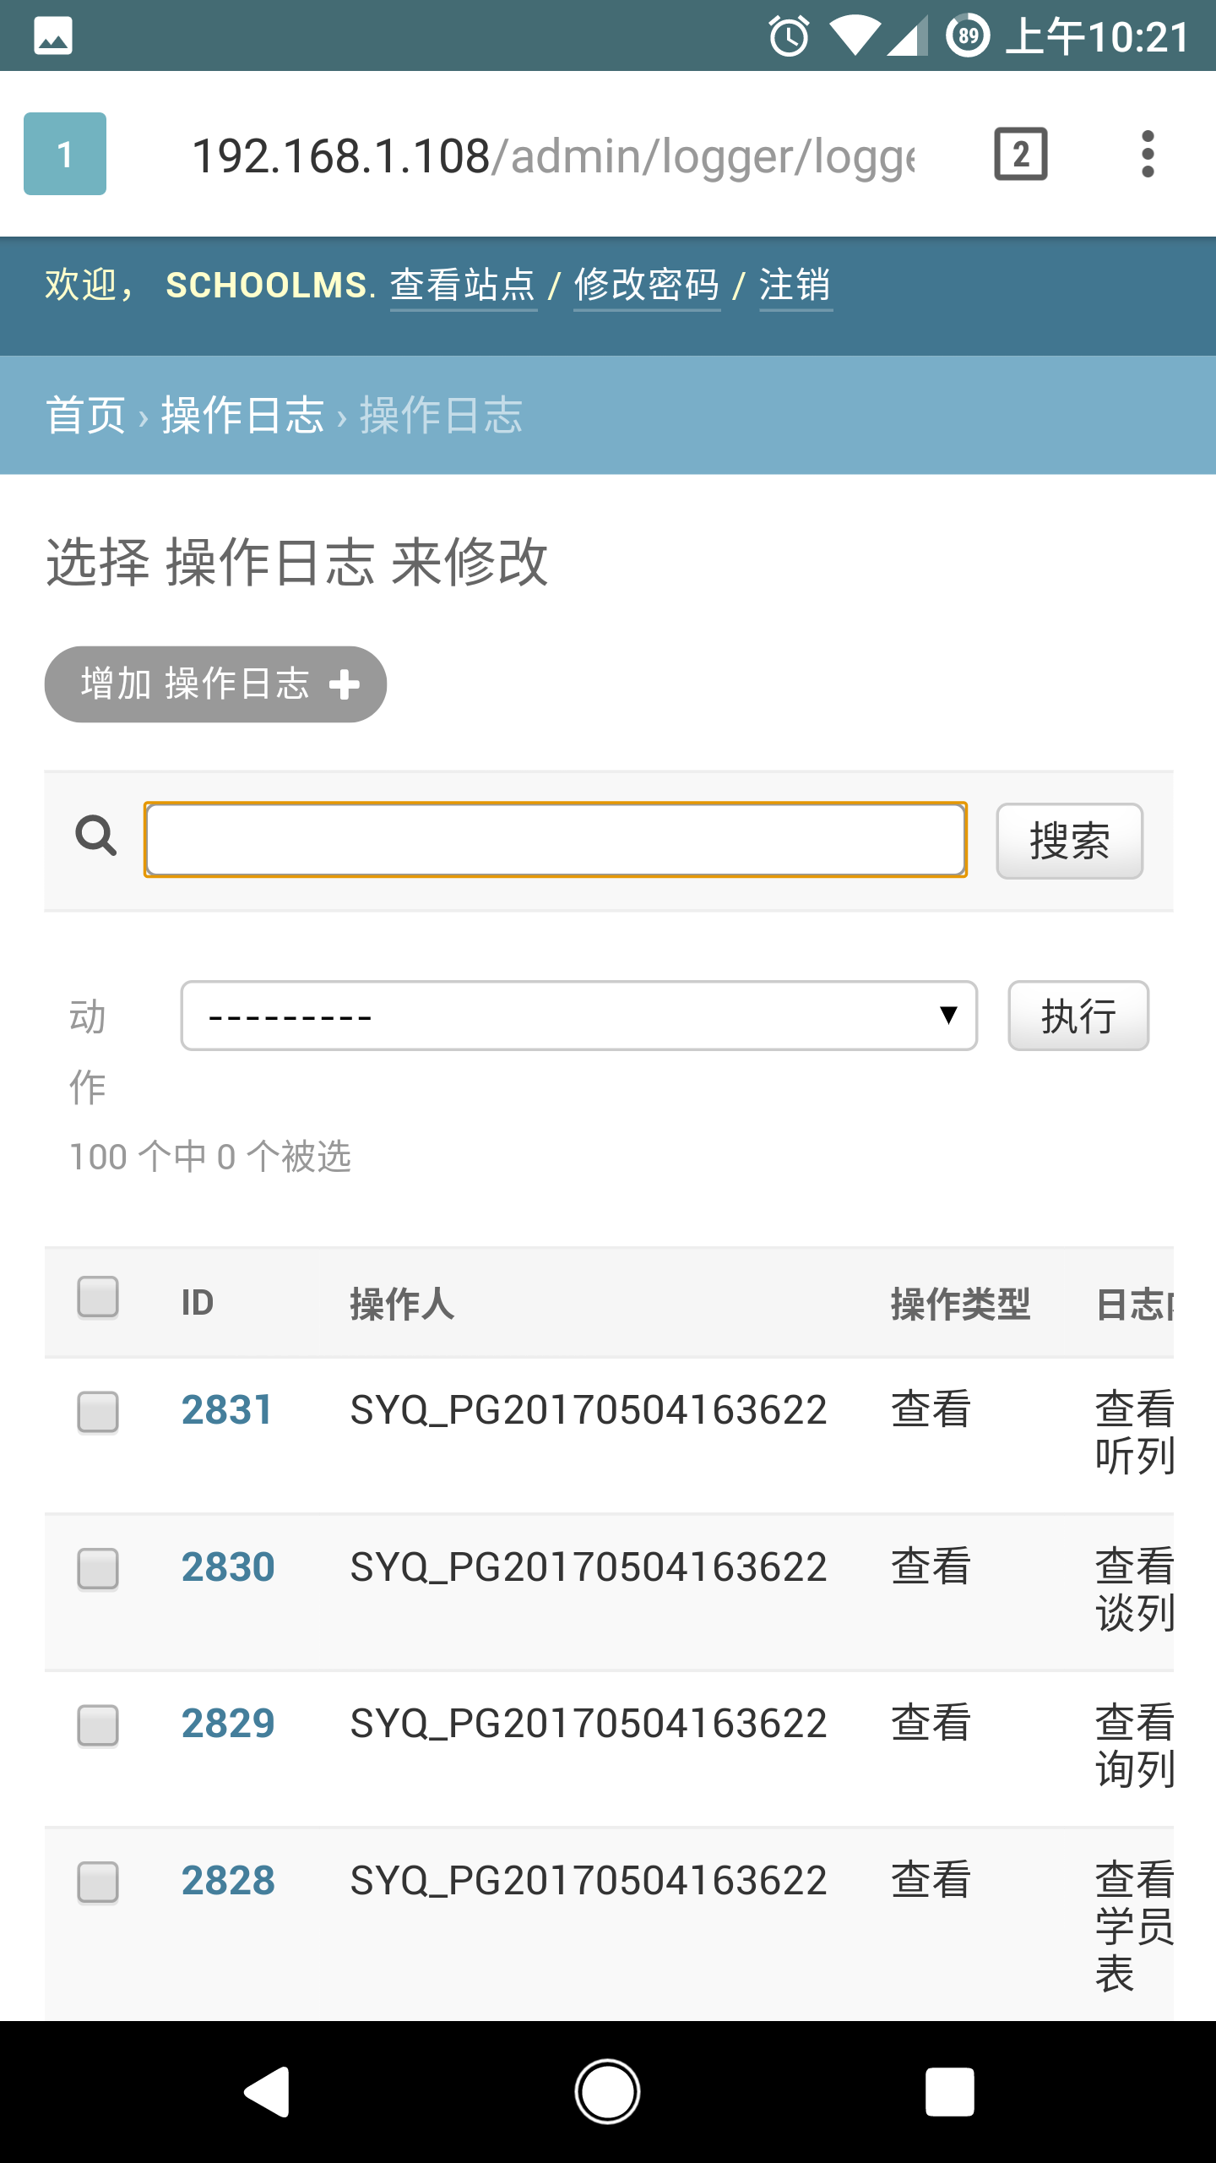Open the image notification in status bar
1216x2163 pixels.
coord(53,36)
